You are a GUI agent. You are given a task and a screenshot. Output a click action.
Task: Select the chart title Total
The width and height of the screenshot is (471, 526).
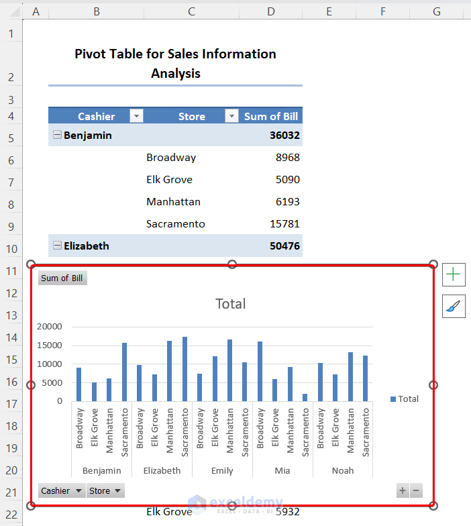231,303
